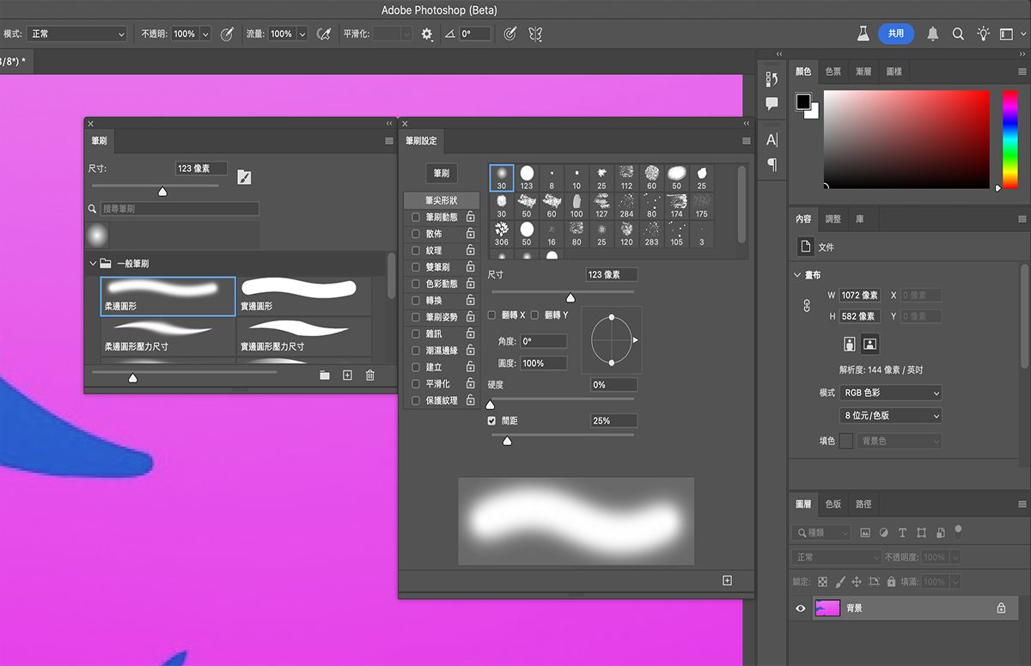The width and height of the screenshot is (1031, 666).
Task: Click the smoothing options gear icon
Action: (427, 34)
